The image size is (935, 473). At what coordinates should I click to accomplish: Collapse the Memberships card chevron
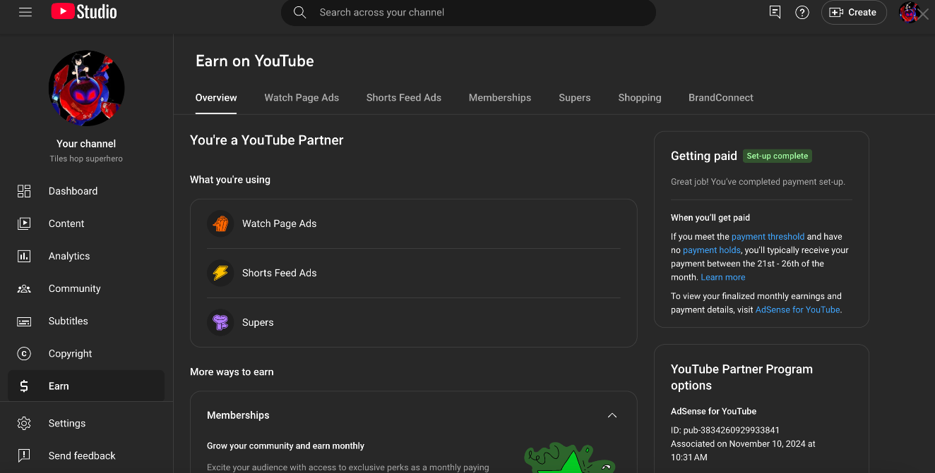tap(612, 415)
